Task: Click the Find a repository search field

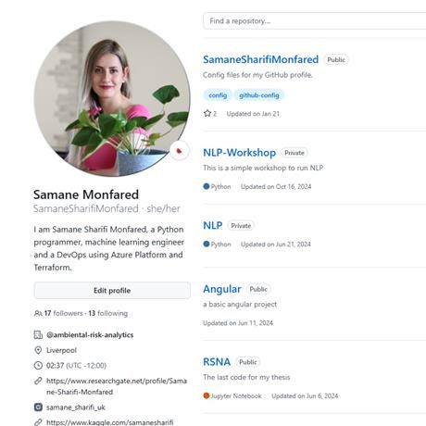Action: [315, 21]
